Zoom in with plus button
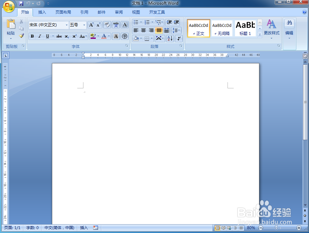 [299, 228]
